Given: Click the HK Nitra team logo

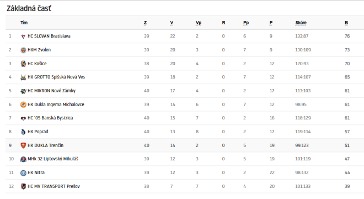Looking at the screenshot, I should 23,172.
